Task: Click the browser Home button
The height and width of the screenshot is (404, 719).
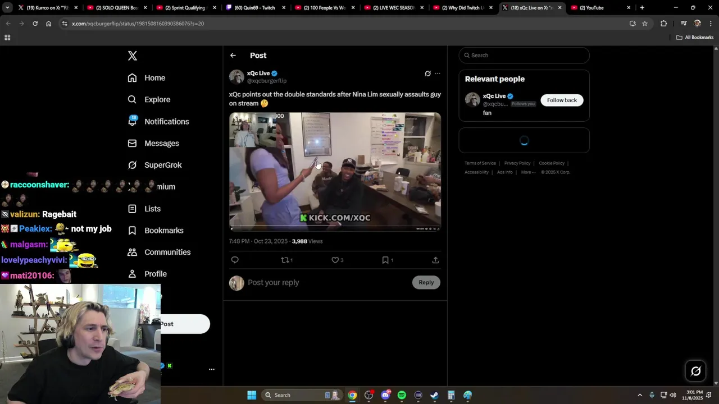Action: point(48,24)
